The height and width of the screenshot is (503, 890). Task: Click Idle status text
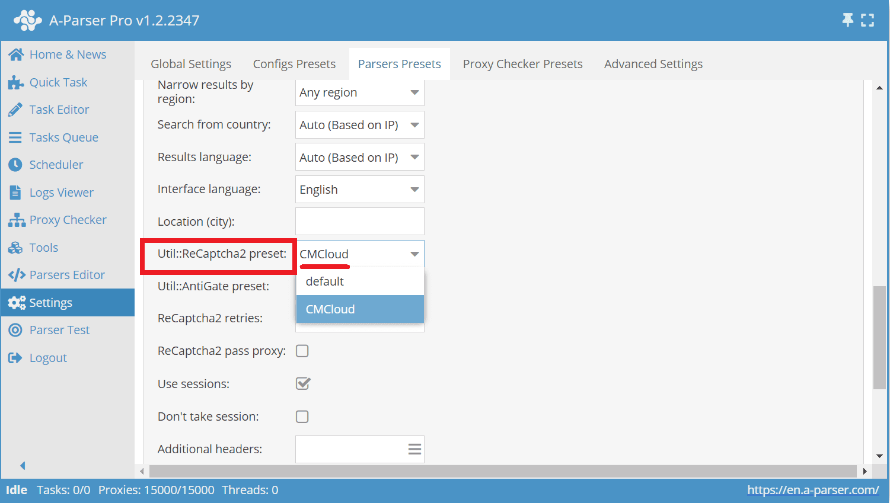[x=17, y=490]
